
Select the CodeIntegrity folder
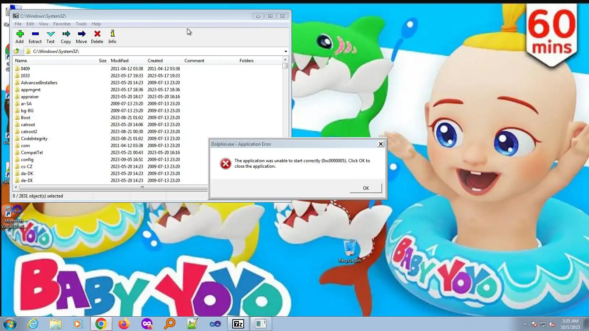pos(34,139)
